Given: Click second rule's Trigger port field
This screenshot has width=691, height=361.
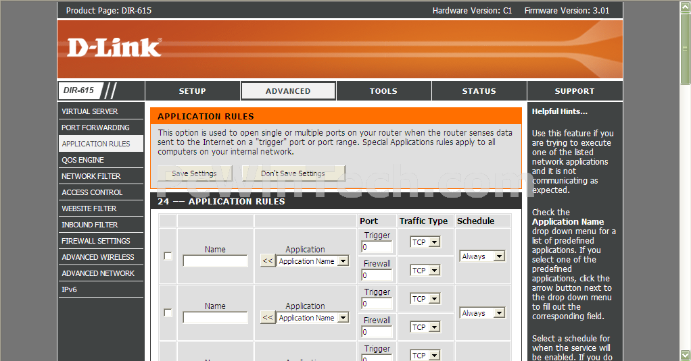Looking at the screenshot, I should click(377, 304).
